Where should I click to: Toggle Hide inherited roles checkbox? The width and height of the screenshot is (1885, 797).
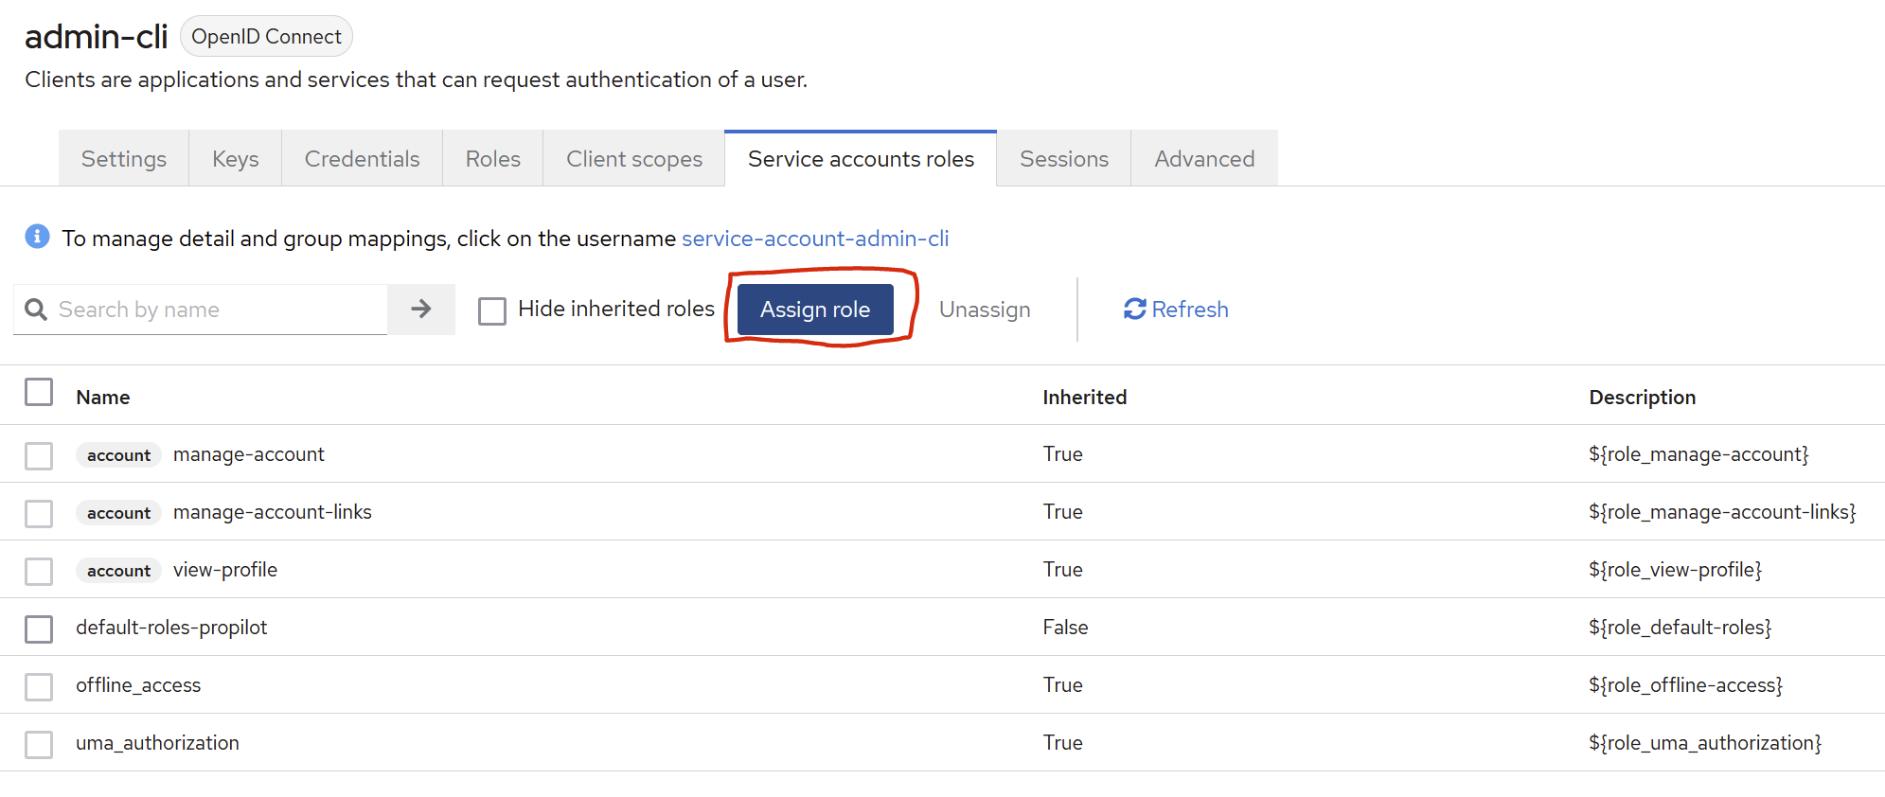(x=492, y=310)
